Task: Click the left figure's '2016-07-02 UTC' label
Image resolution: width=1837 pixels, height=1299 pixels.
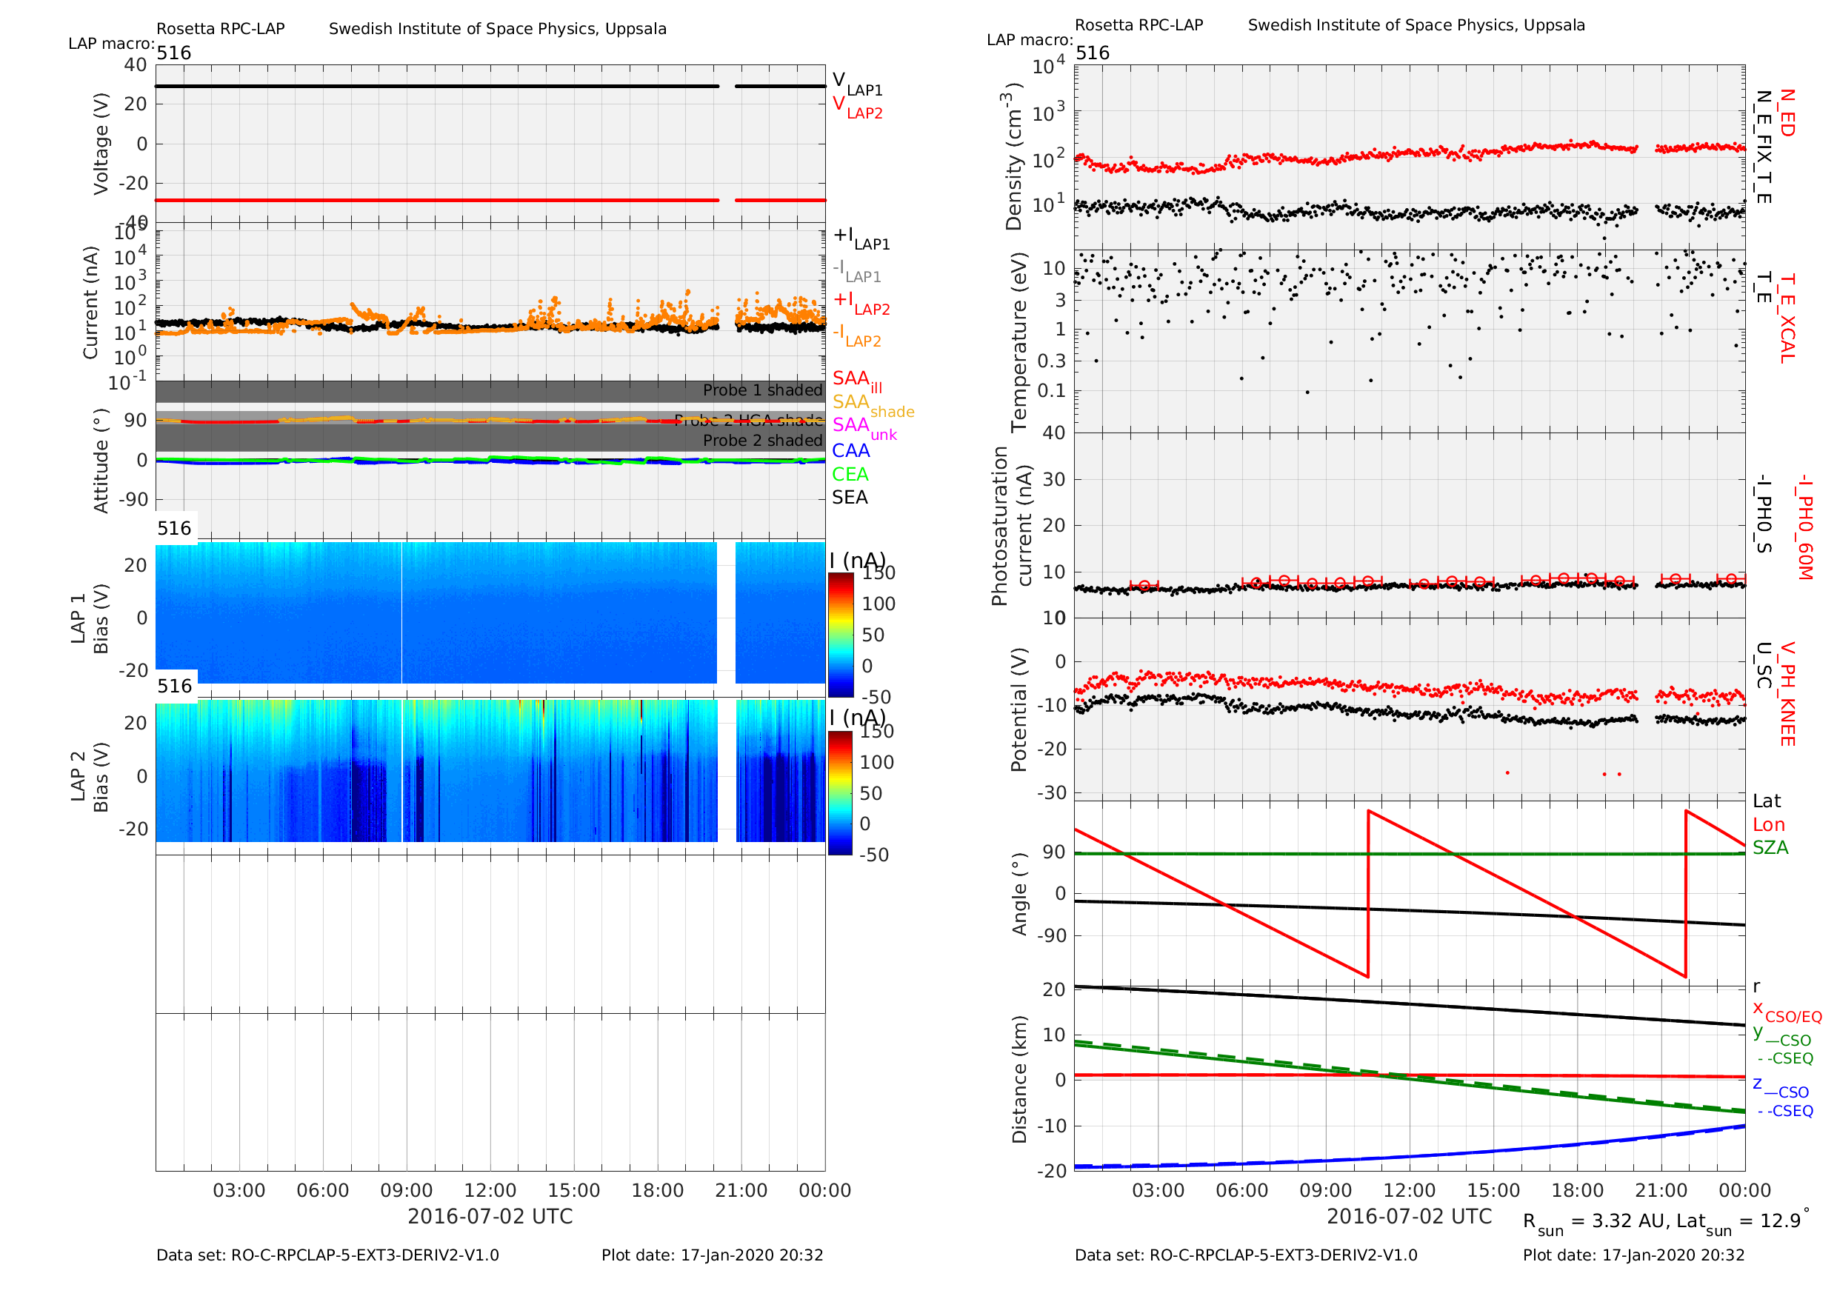Action: coord(490,1217)
